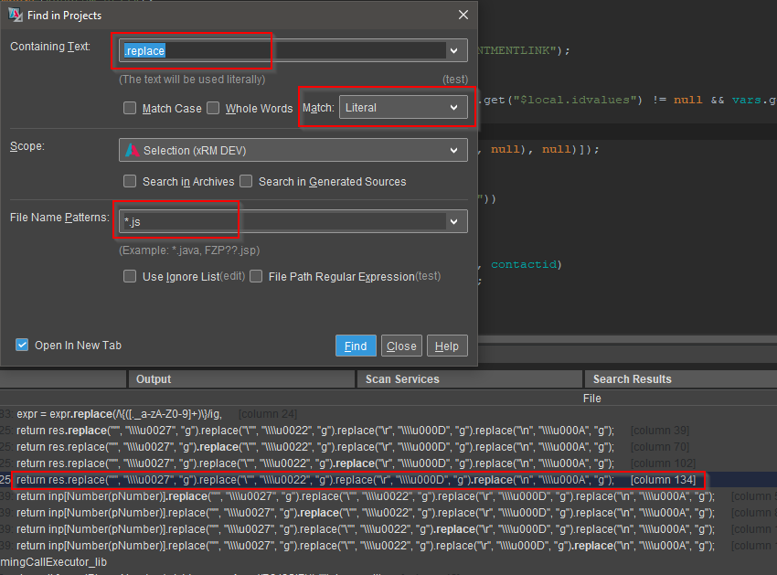Click the Selection scope project icon

click(132, 150)
